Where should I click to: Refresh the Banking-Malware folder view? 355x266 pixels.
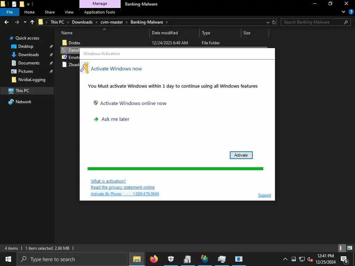(x=274, y=22)
